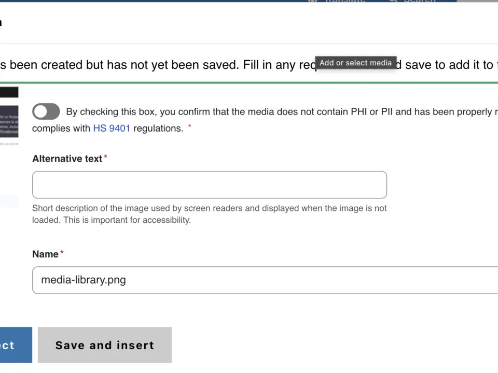
Task: Click the green progress bar below the message
Action: point(249,81)
